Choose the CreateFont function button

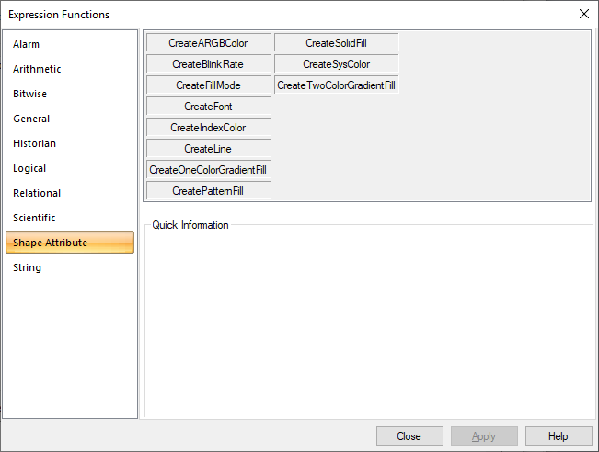208,107
